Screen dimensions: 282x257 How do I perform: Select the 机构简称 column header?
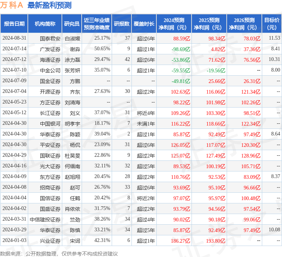(x=45, y=23)
